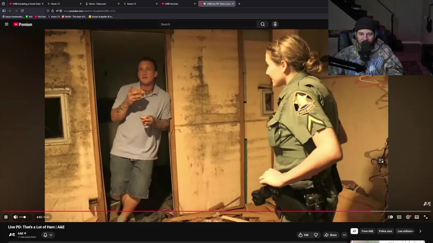Expand notification bell dropdown
433x243 pixels.
pyautogui.click(x=48, y=235)
